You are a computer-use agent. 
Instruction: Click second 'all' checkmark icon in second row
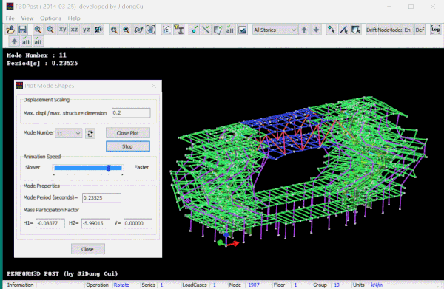point(38,41)
